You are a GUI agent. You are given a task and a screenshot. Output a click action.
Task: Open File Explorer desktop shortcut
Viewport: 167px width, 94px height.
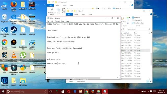tap(23, 82)
